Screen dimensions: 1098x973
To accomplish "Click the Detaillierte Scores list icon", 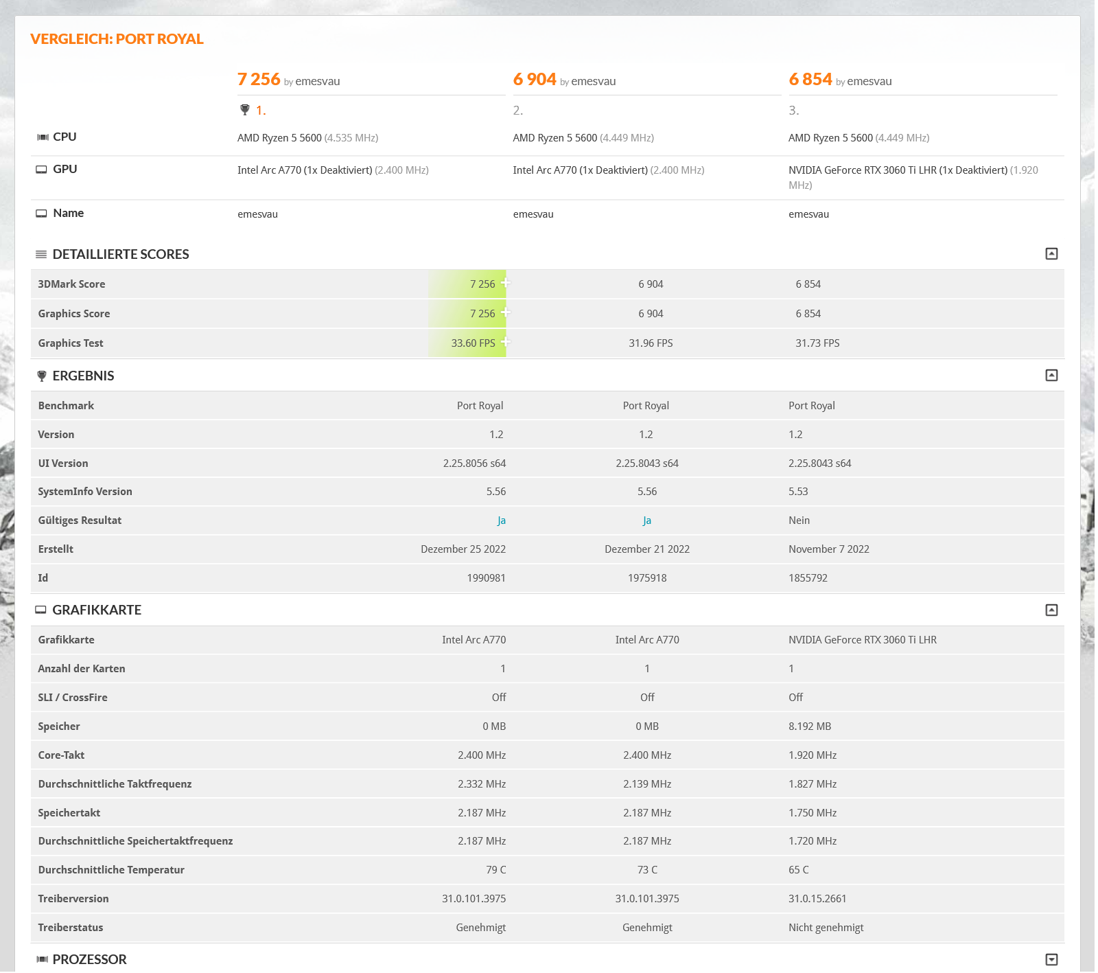I will click(41, 255).
